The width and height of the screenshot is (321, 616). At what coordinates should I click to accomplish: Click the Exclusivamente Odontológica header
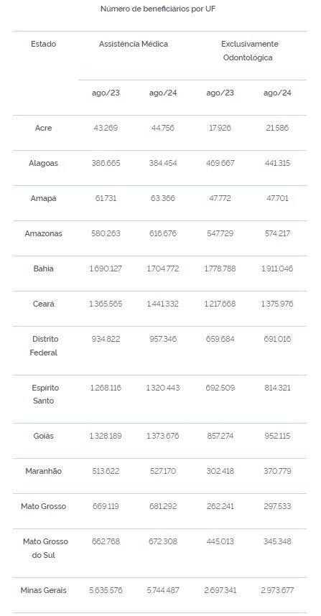point(249,51)
